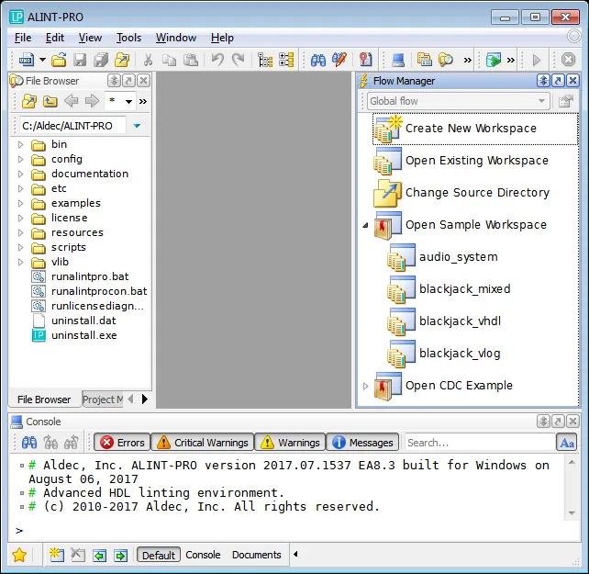
Task: Click the Save All toolbar icon
Action: coord(101,60)
